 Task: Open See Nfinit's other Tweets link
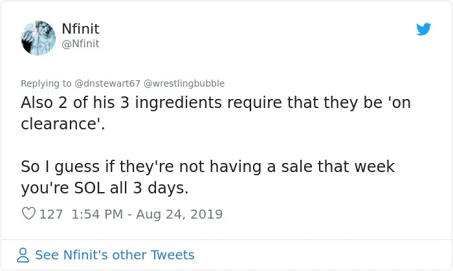click(x=115, y=255)
